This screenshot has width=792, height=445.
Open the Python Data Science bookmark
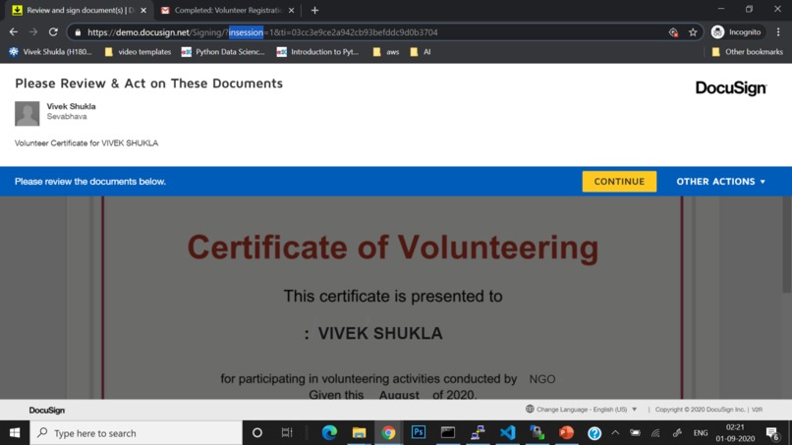[x=223, y=51]
